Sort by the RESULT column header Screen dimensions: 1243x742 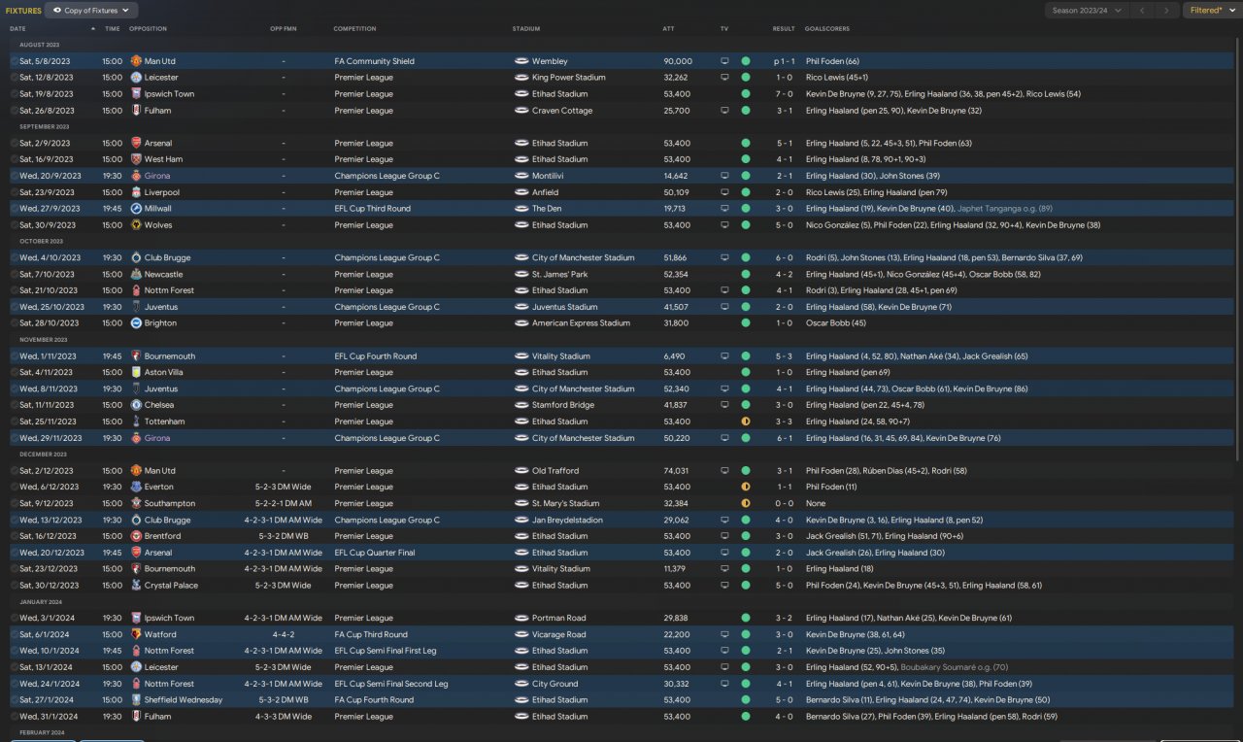tap(784, 29)
